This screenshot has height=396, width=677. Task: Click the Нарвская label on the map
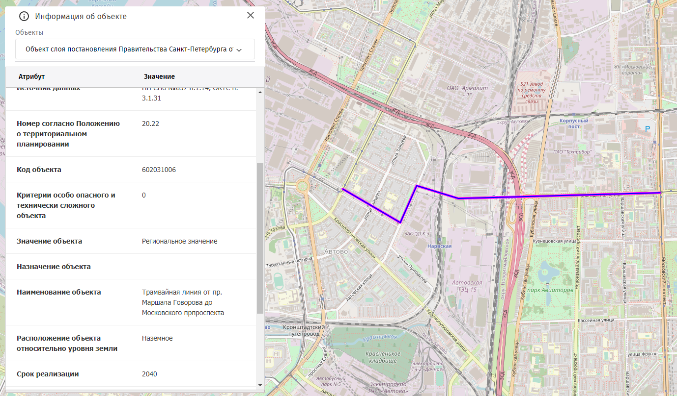point(439,246)
